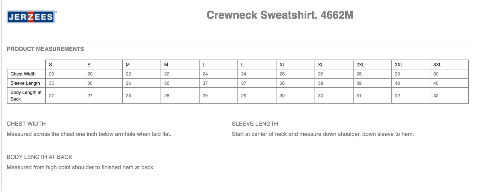Click the Sleeve Length row label
The image size is (478, 194).
pos(25,83)
